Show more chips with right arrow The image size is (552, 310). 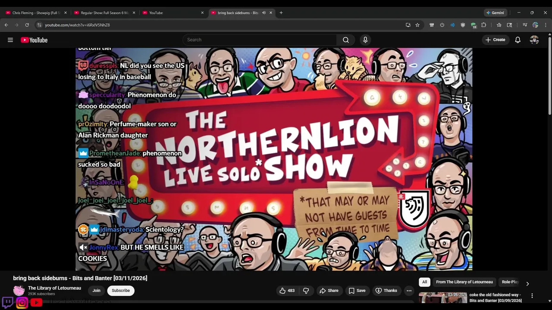click(x=527, y=284)
